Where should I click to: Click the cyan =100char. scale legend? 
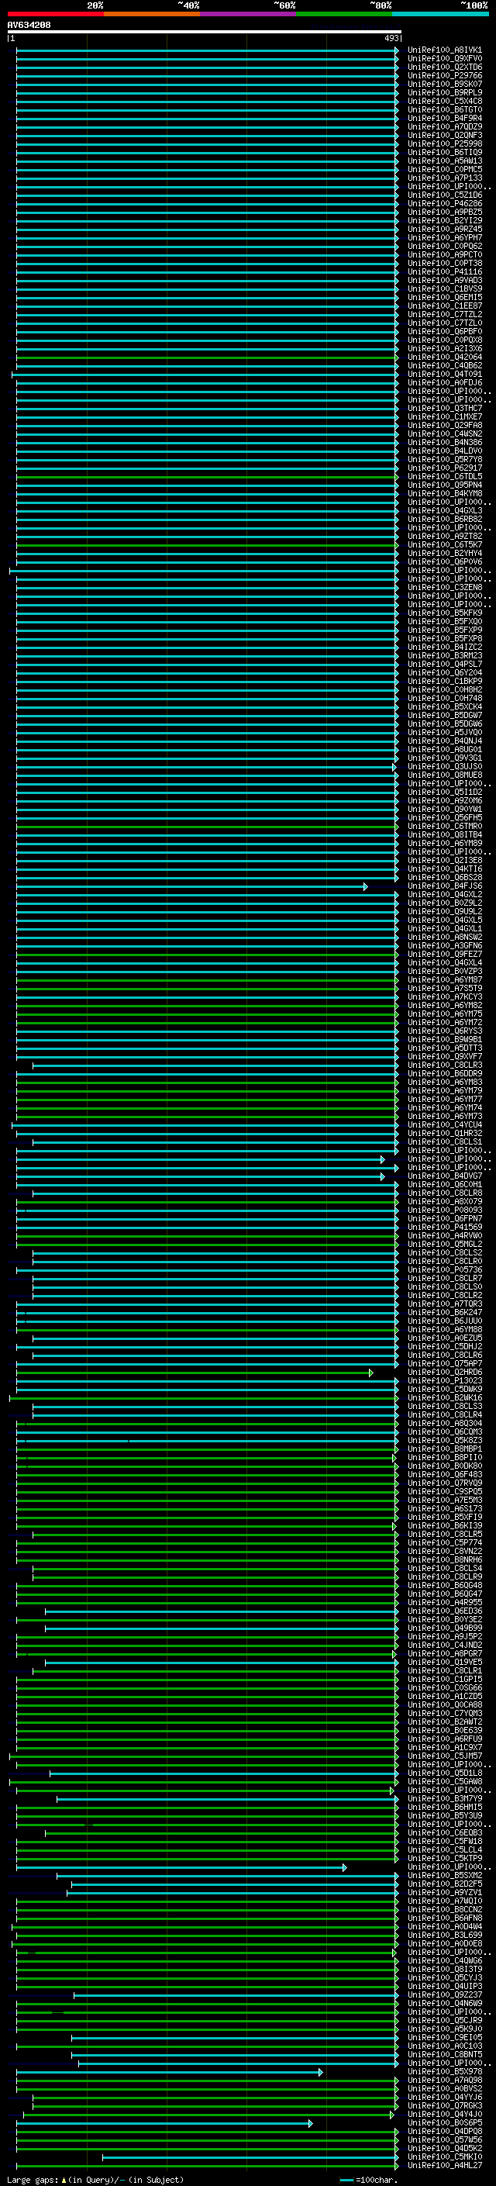pos(369,2180)
